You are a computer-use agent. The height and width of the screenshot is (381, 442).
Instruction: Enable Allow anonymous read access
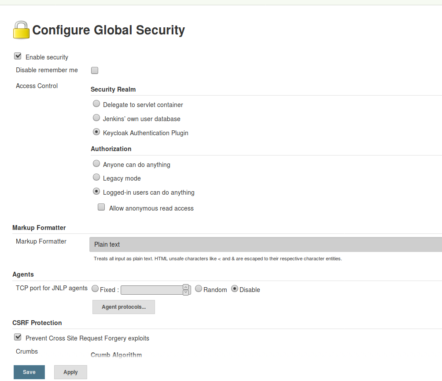[x=101, y=207]
